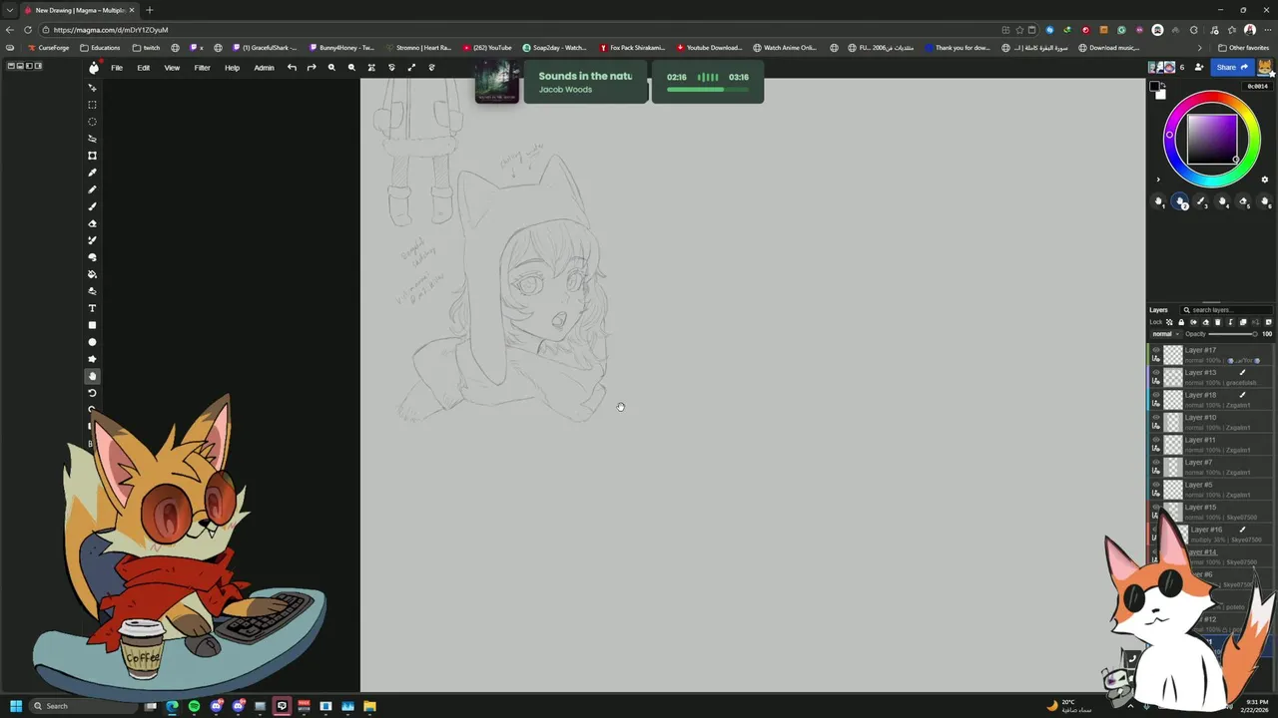Click the search layers field
The height and width of the screenshot is (718, 1278).
(x=1226, y=310)
